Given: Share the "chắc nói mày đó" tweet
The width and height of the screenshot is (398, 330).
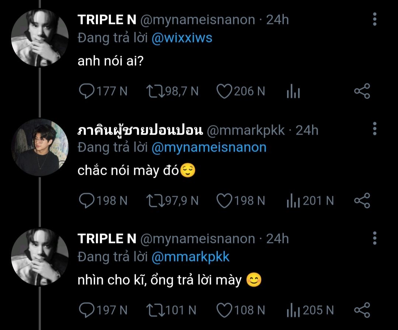Looking at the screenshot, I should [x=362, y=201].
